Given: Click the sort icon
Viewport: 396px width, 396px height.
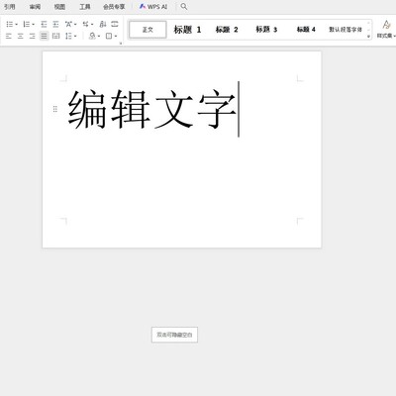Looking at the screenshot, I should [x=103, y=24].
